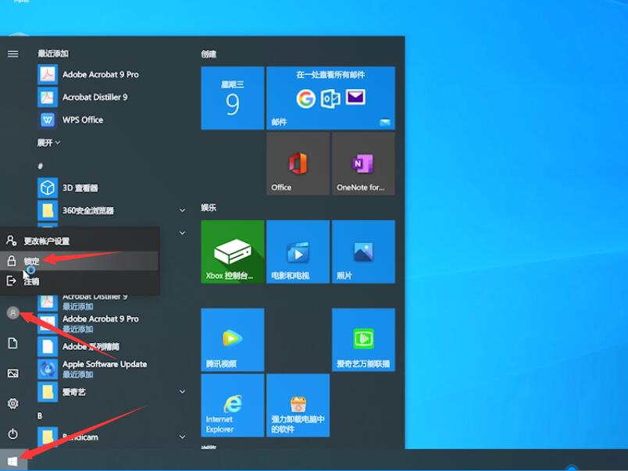Open the Documents sidebar icon
The width and height of the screenshot is (628, 471).
[12, 343]
